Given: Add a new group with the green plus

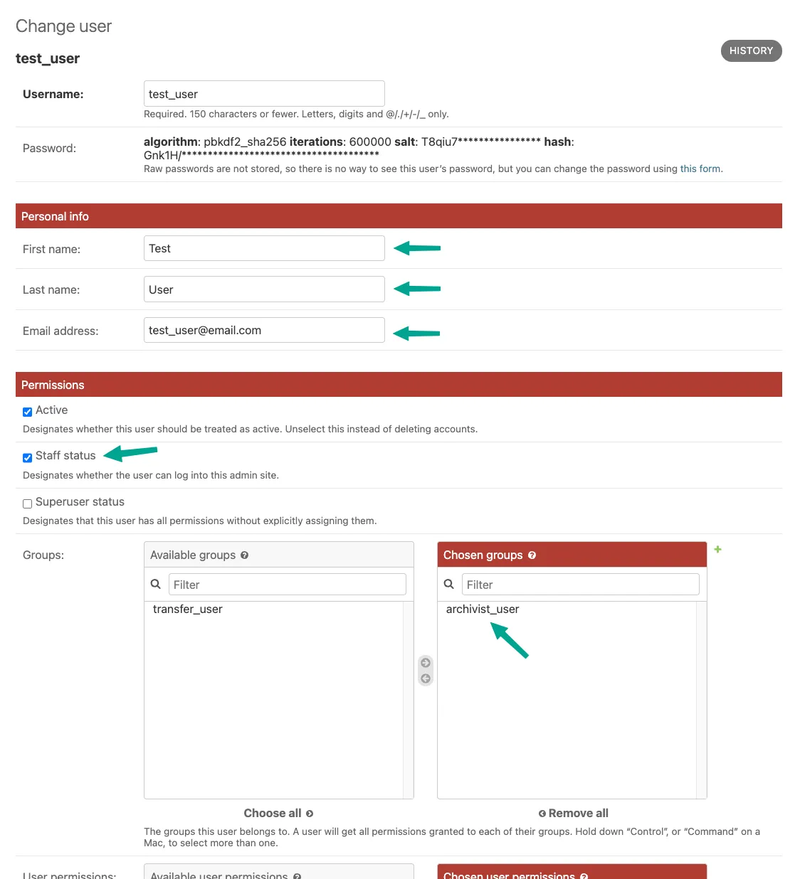Looking at the screenshot, I should tap(717, 549).
